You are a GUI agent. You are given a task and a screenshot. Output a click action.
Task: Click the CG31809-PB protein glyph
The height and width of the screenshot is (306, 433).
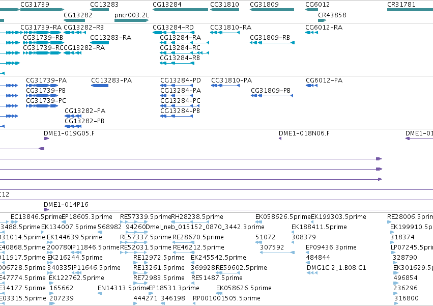[272, 96]
